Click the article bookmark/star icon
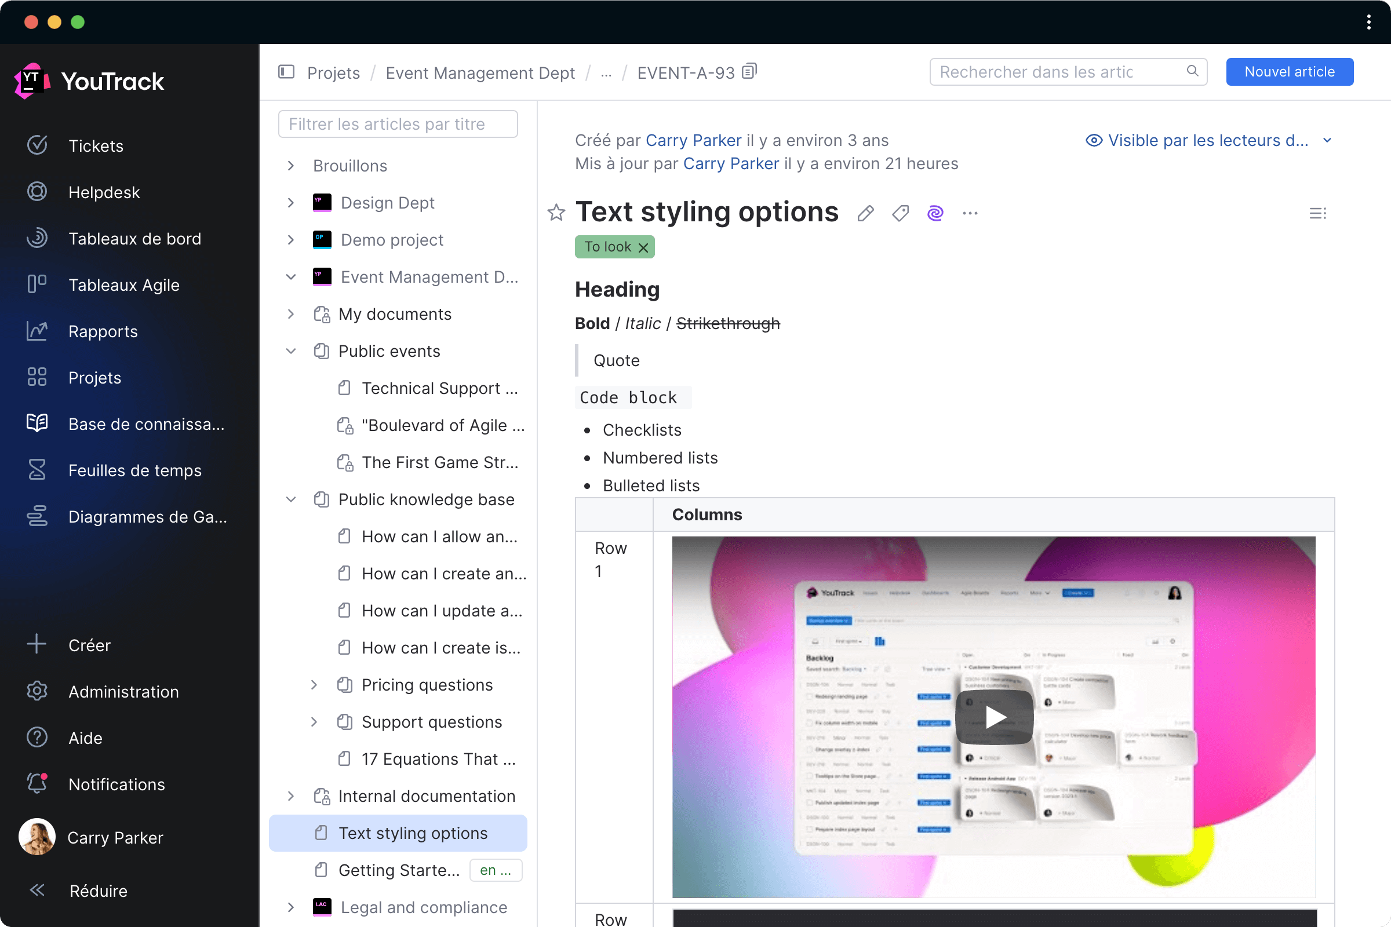 point(557,212)
